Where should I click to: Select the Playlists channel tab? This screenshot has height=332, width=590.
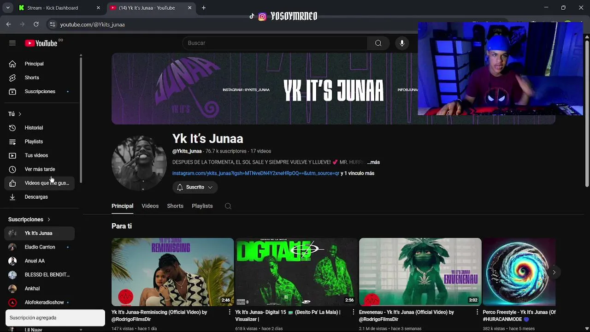click(x=202, y=206)
